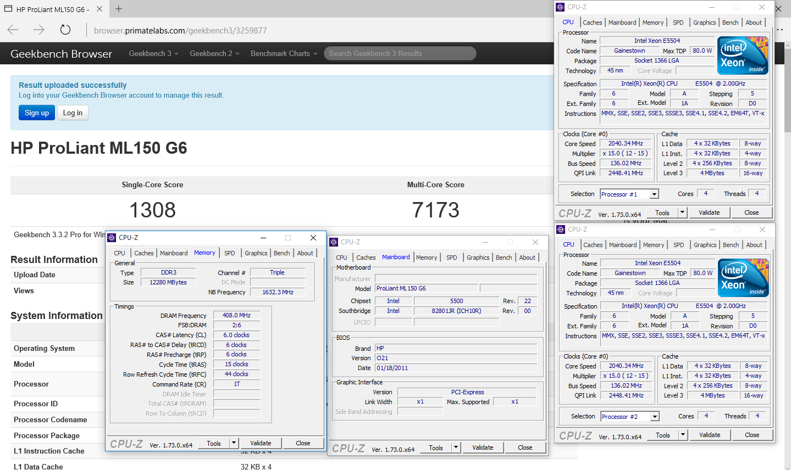Click the lower-right CPU-Z window title icon
The width and height of the screenshot is (791, 470).
561,230
